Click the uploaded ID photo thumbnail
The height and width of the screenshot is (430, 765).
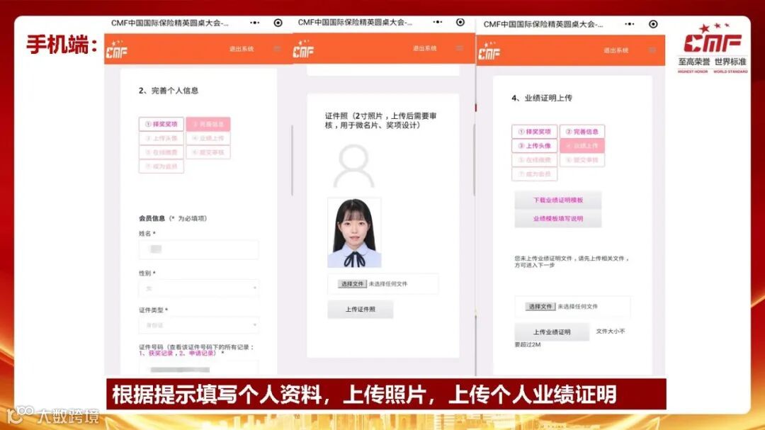coord(354,232)
